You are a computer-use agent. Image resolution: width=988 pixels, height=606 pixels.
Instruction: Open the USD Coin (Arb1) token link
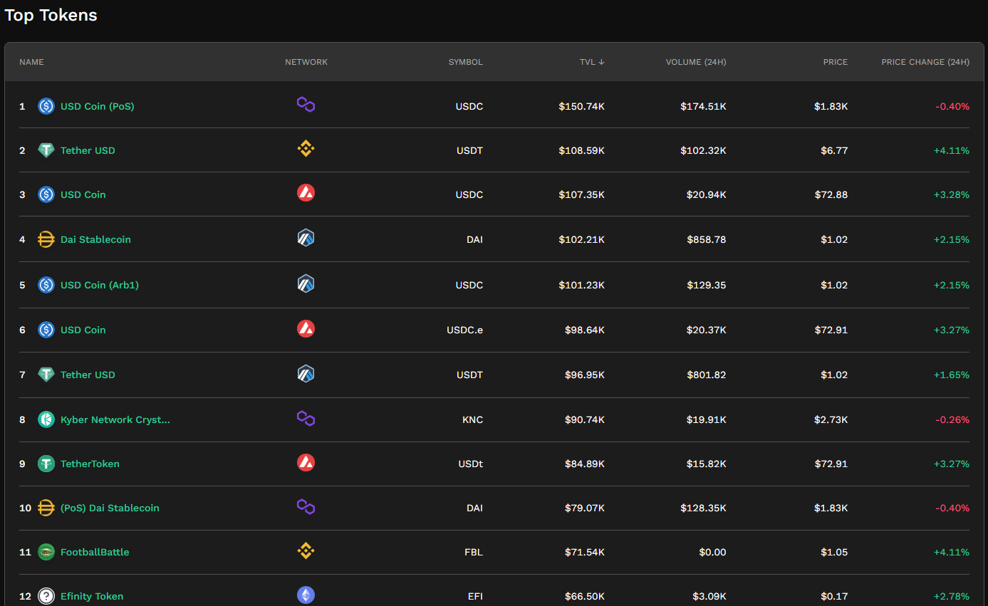(100, 285)
